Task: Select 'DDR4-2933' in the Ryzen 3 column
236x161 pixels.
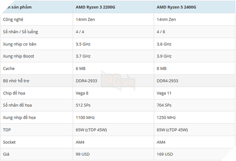Action: 87,81
